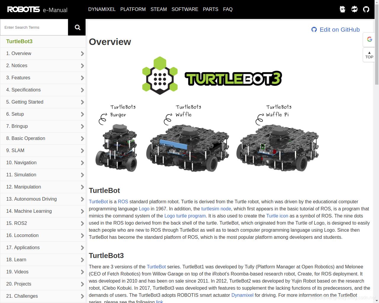This screenshot has height=303, width=379.
Task: Open 13. Autonomous Driving section
Action: click(x=43, y=199)
